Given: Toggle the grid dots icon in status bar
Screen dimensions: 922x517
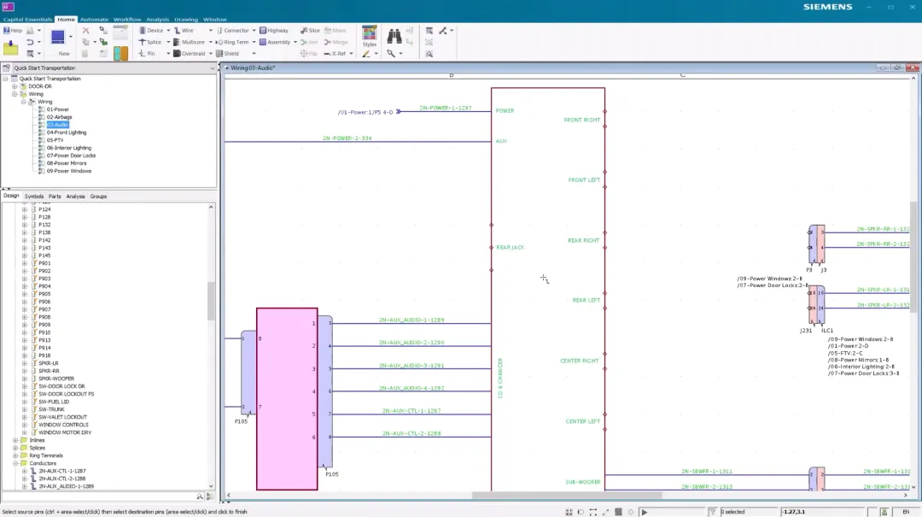Looking at the screenshot, I should 569,512.
